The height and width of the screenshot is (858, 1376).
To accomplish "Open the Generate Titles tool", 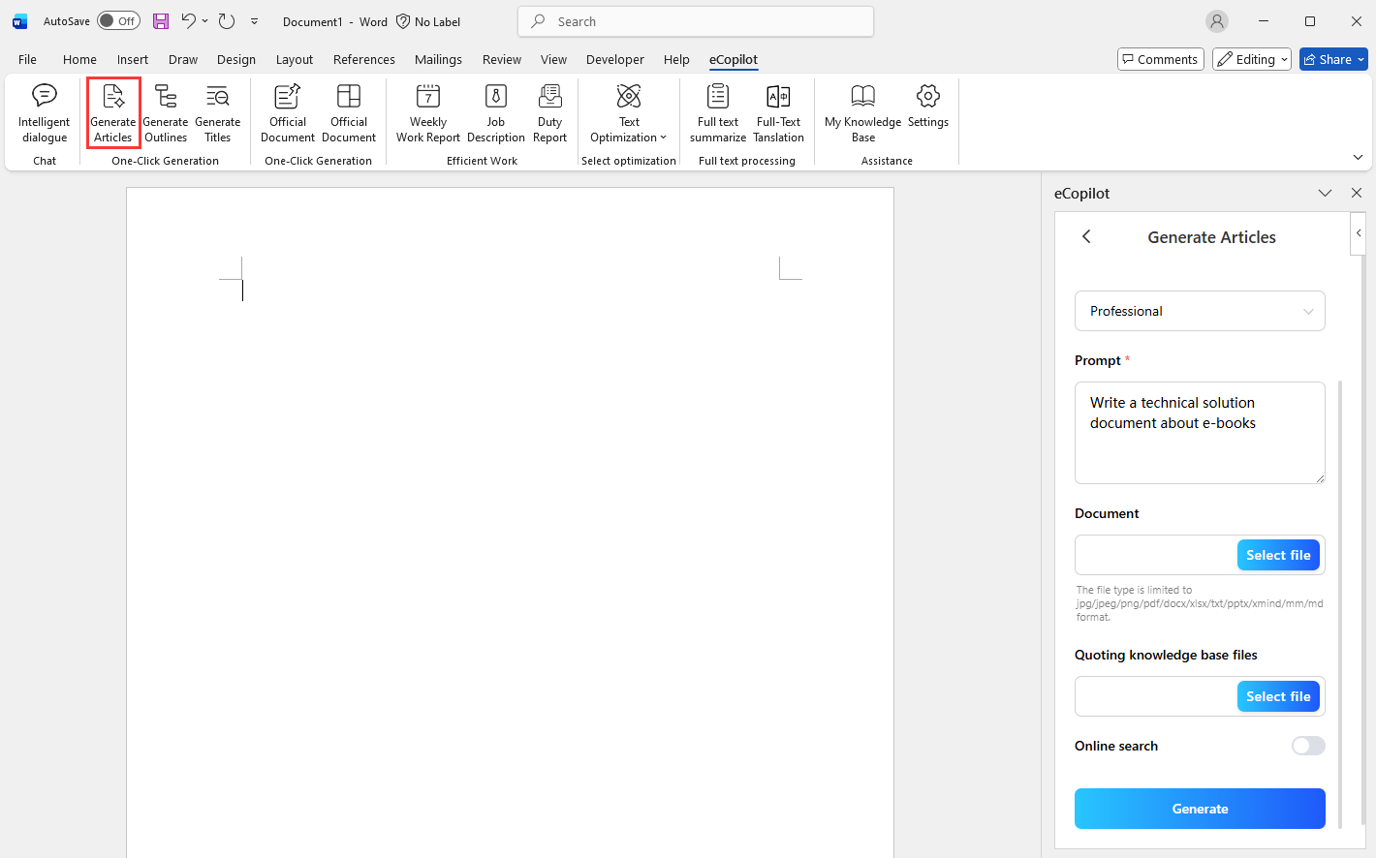I will [x=217, y=111].
